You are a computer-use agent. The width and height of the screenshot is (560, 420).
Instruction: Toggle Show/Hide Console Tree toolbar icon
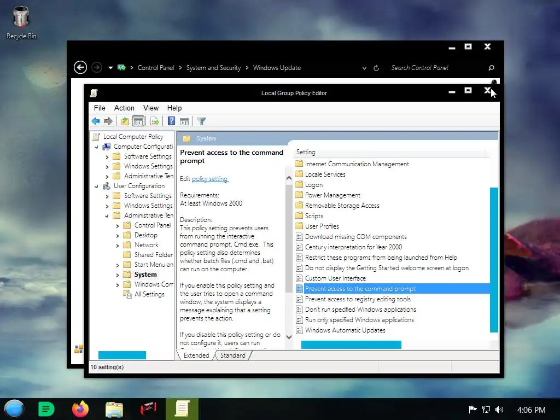[x=138, y=121]
